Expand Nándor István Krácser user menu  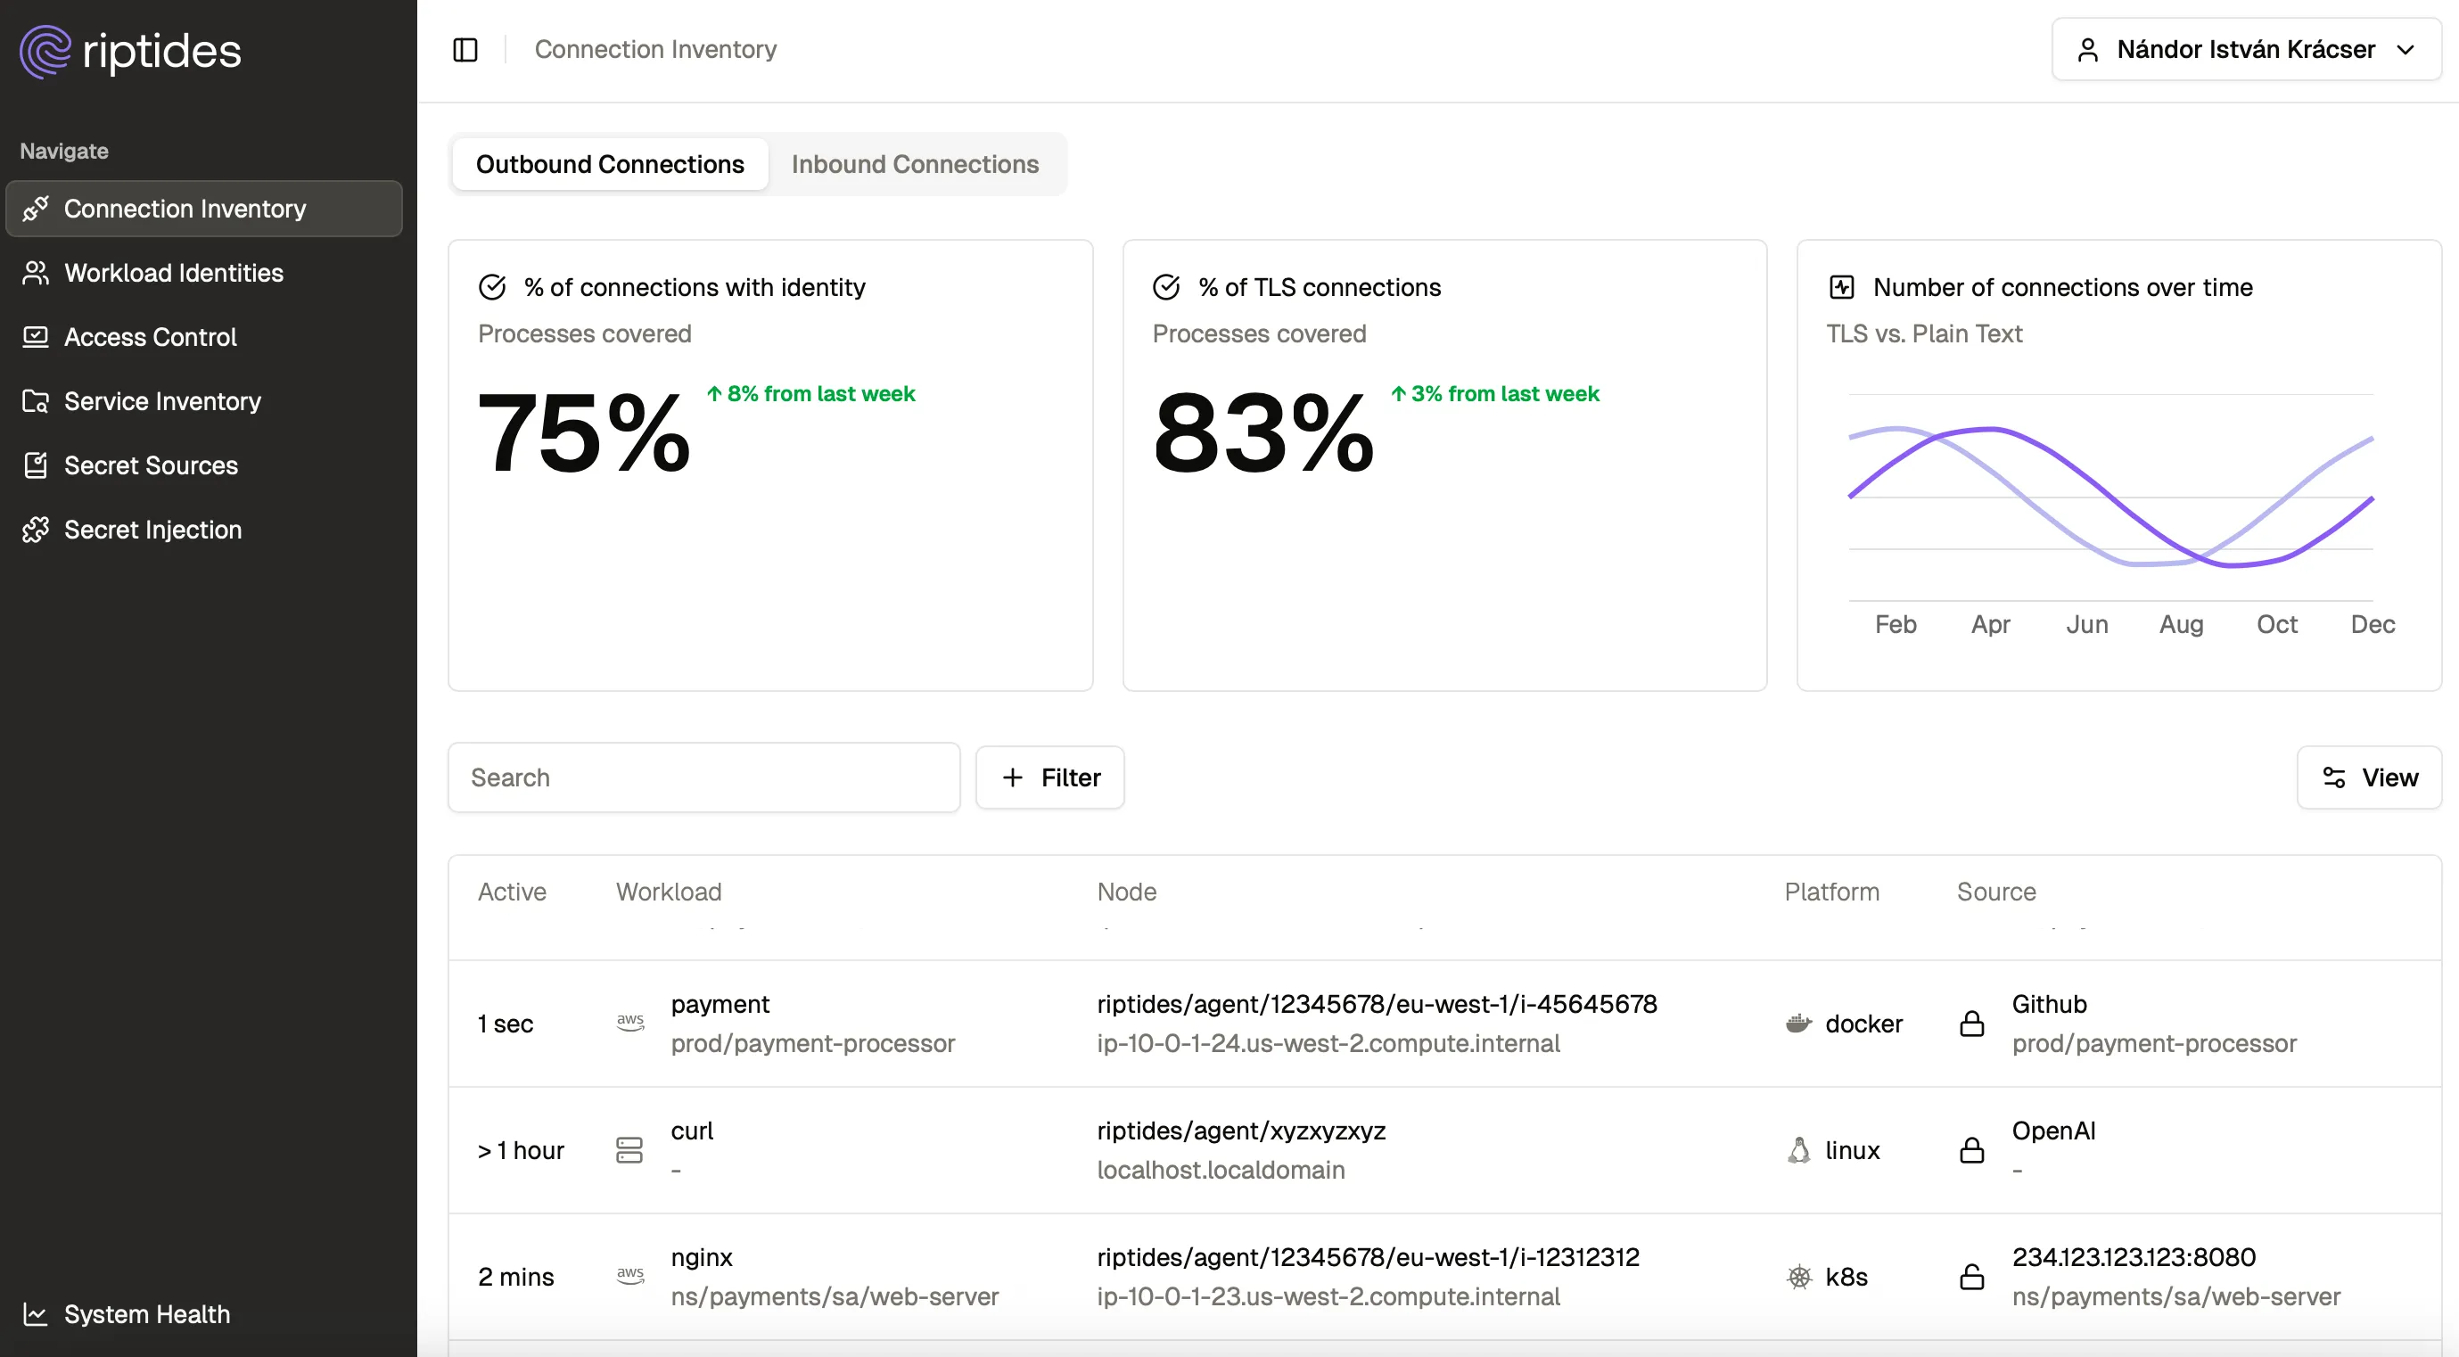[x=2245, y=50]
